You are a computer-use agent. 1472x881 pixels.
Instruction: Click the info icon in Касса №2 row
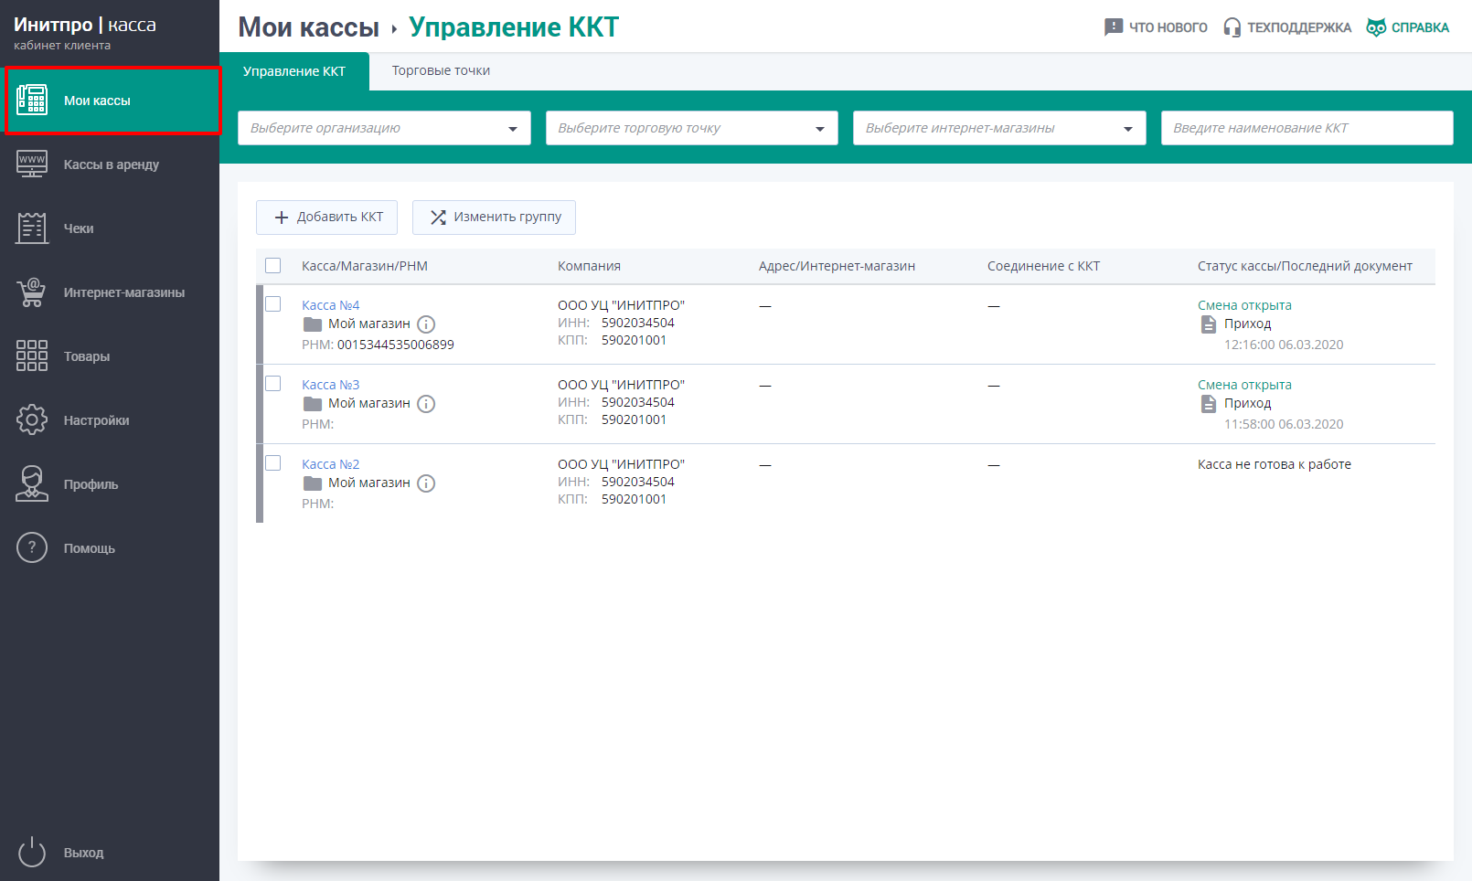click(x=426, y=483)
